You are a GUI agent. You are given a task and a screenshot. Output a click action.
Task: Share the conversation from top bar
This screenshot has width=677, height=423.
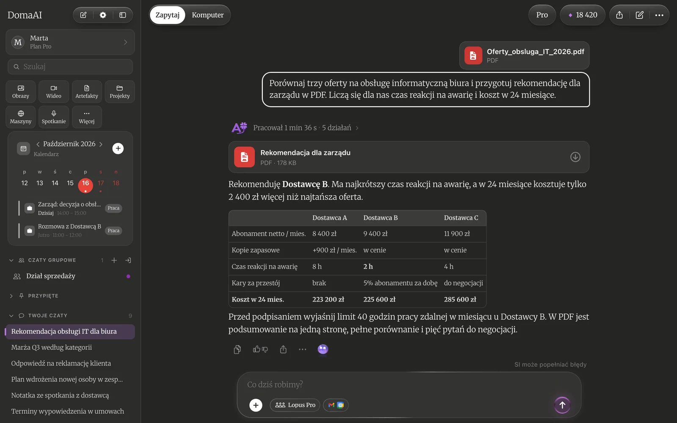(x=619, y=15)
